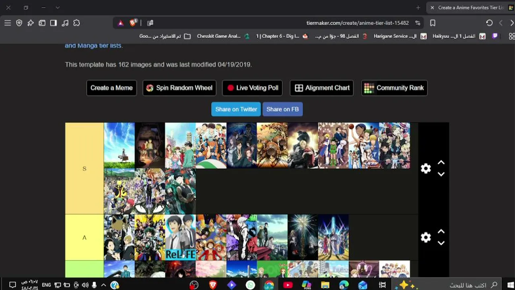The height and width of the screenshot is (290, 515).
Task: Switch the ENG input language indicator
Action: 46,285
